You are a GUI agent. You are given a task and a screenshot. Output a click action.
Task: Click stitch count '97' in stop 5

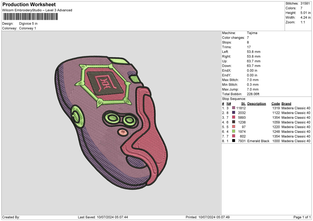pyautogui.click(x=244, y=127)
